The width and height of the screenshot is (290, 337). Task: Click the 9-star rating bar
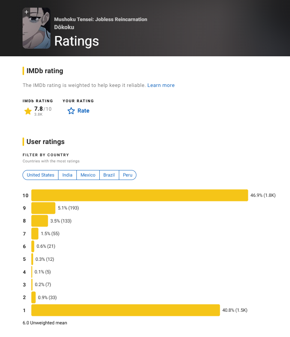click(43, 208)
